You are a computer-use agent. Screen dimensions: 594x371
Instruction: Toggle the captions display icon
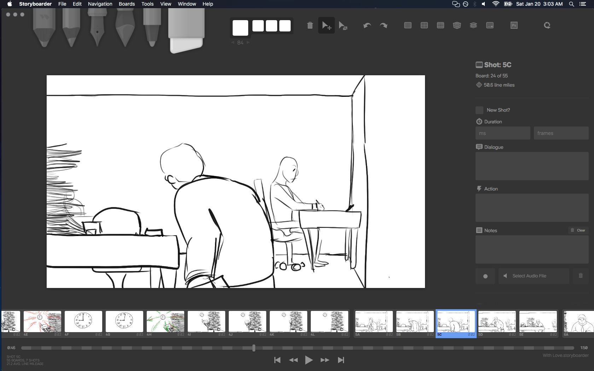[x=490, y=25]
